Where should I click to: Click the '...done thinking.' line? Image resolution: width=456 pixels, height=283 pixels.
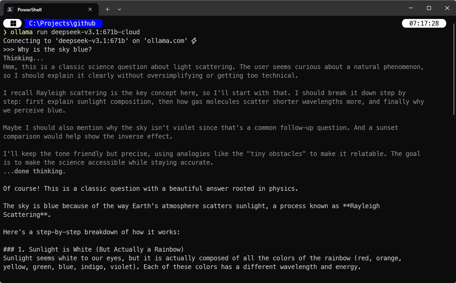(34, 171)
